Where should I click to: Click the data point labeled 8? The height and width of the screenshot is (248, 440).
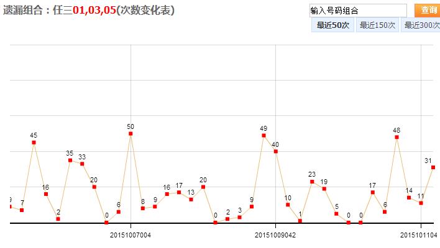(x=143, y=208)
